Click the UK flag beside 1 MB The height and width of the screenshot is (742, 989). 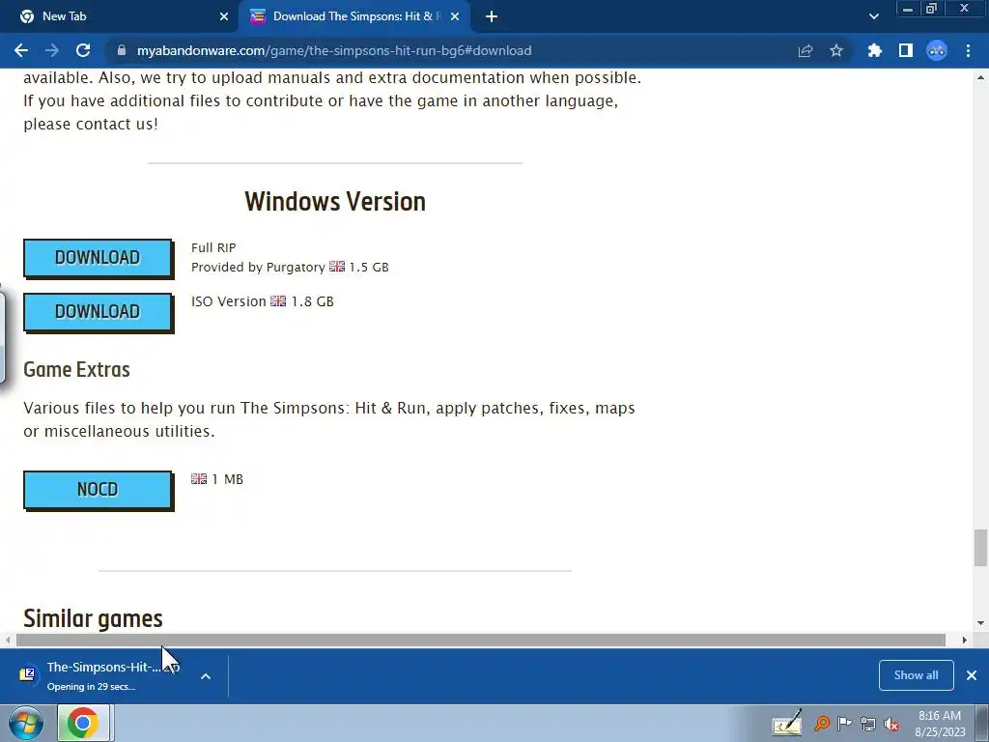pyautogui.click(x=199, y=479)
